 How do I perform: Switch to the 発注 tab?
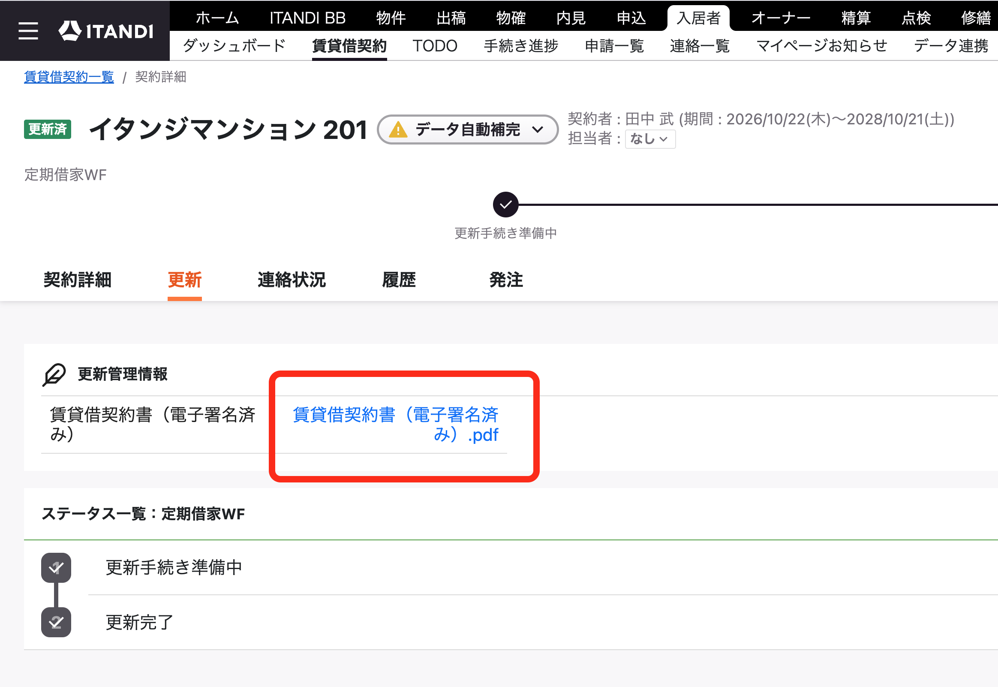pyautogui.click(x=506, y=280)
